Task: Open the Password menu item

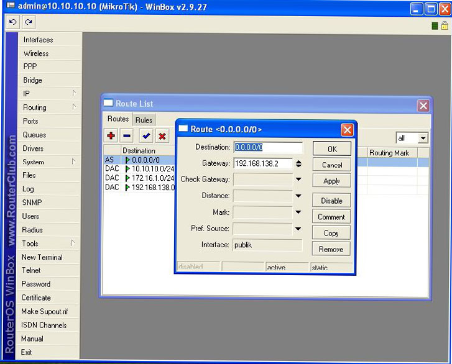Action: (48, 284)
